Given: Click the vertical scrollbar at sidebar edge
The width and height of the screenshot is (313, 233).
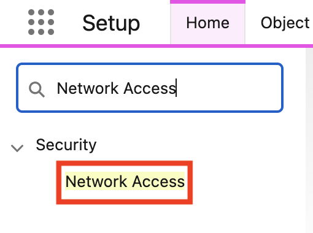Looking at the screenshot, I should coord(309,140).
